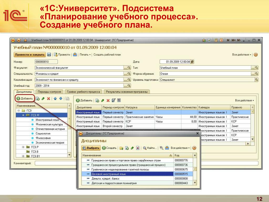Click the create folder icon in Дисциплины dialog

tap(121, 148)
